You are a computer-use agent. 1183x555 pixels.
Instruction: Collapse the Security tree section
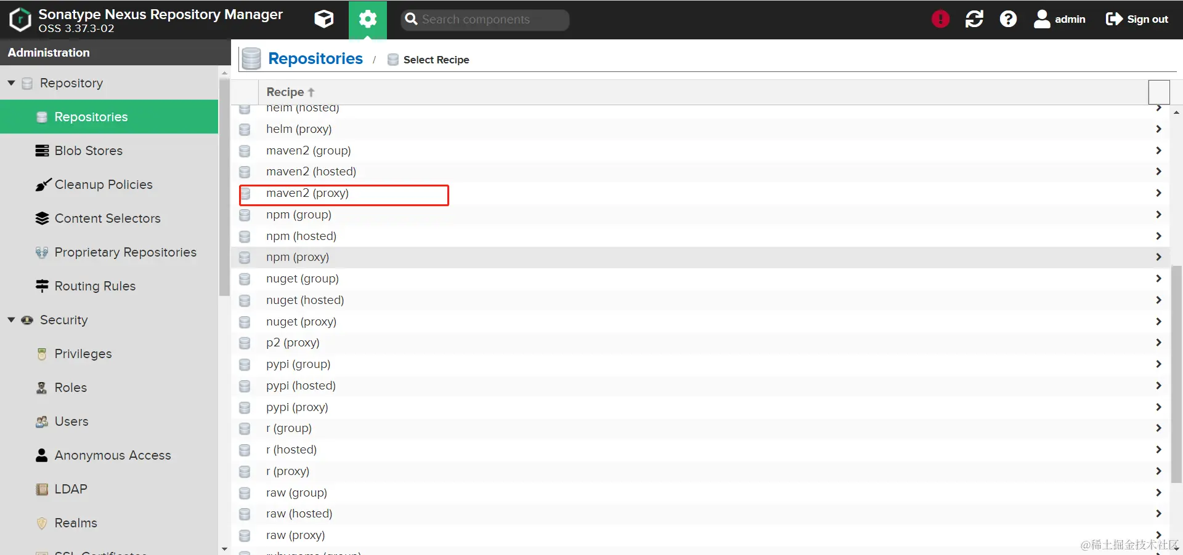pyautogui.click(x=11, y=319)
